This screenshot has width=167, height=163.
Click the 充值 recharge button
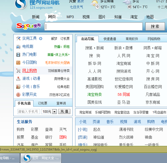click(x=64, y=112)
